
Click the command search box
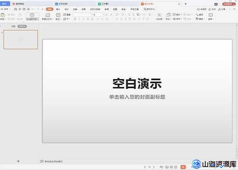point(150,9)
